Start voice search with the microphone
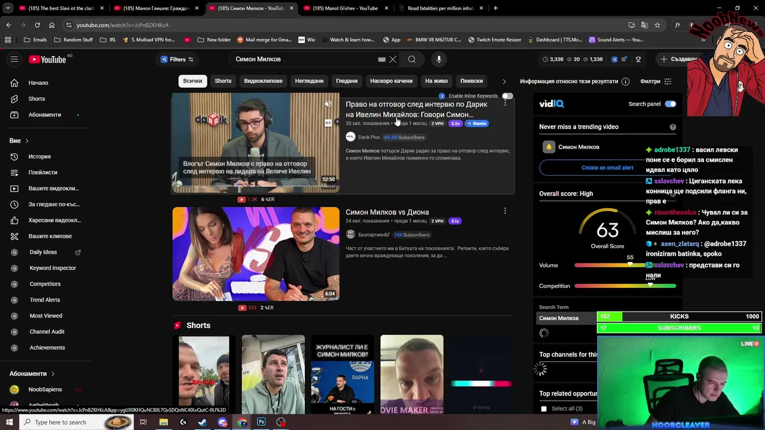The height and width of the screenshot is (430, 765). coord(439,59)
